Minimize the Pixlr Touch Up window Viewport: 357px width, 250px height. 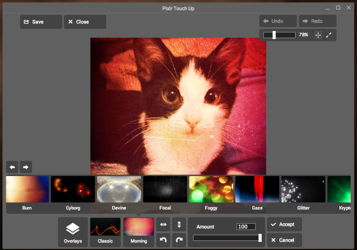(327, 8)
